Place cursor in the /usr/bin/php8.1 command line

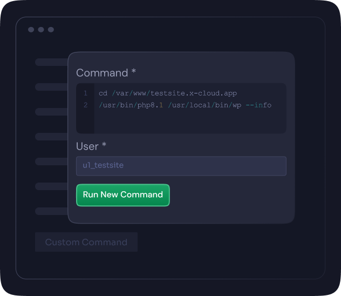(x=185, y=105)
